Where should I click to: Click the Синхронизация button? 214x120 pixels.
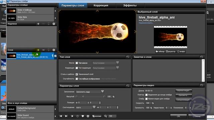pyautogui.click(x=184, y=100)
